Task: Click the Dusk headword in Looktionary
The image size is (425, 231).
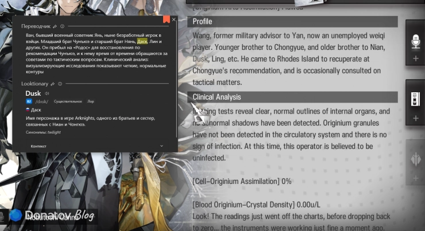Action: click(x=33, y=93)
